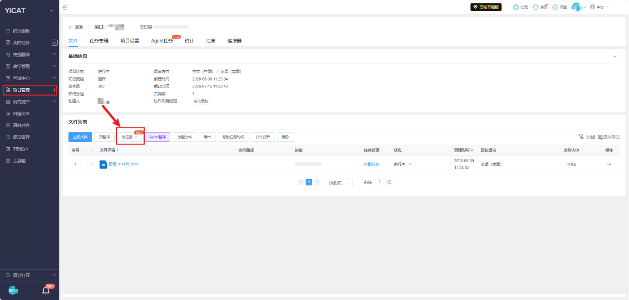Screen dimensions: 629x300
Task: Click the user avatar in header
Action: click(576, 7)
